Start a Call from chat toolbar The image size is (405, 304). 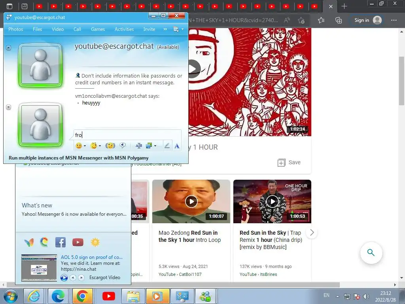pos(77,29)
